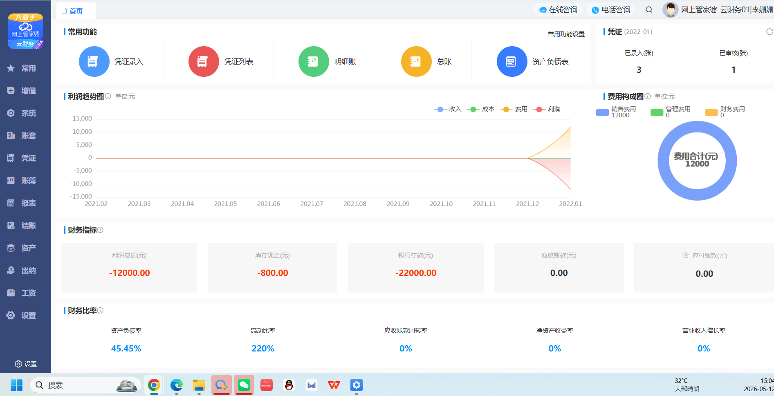Click the 资产负债率 value 45.45%

(x=126, y=349)
